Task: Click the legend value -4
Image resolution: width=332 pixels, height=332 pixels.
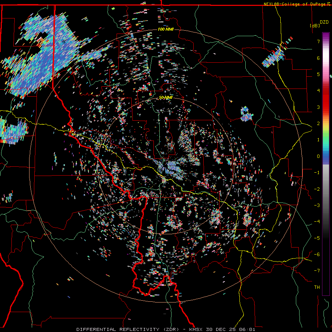Action: (x=317, y=221)
